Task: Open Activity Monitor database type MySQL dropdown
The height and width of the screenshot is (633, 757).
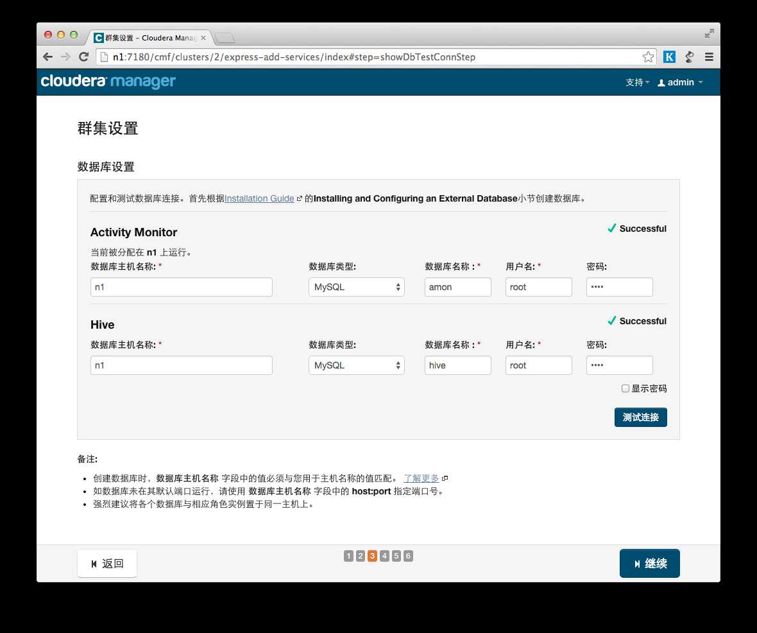Action: [356, 287]
